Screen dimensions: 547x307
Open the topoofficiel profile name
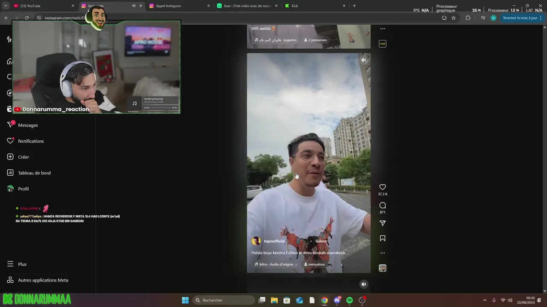point(274,241)
